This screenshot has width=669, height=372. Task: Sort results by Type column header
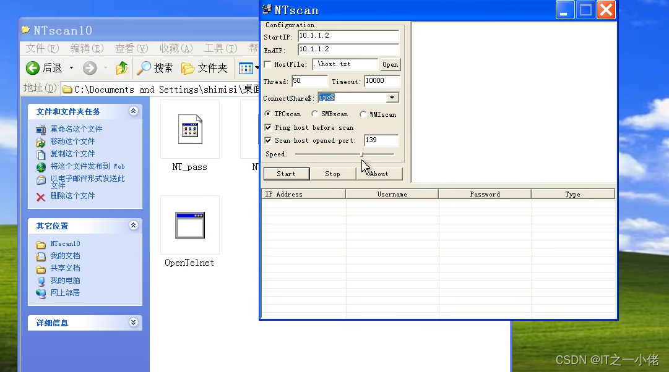[572, 194]
